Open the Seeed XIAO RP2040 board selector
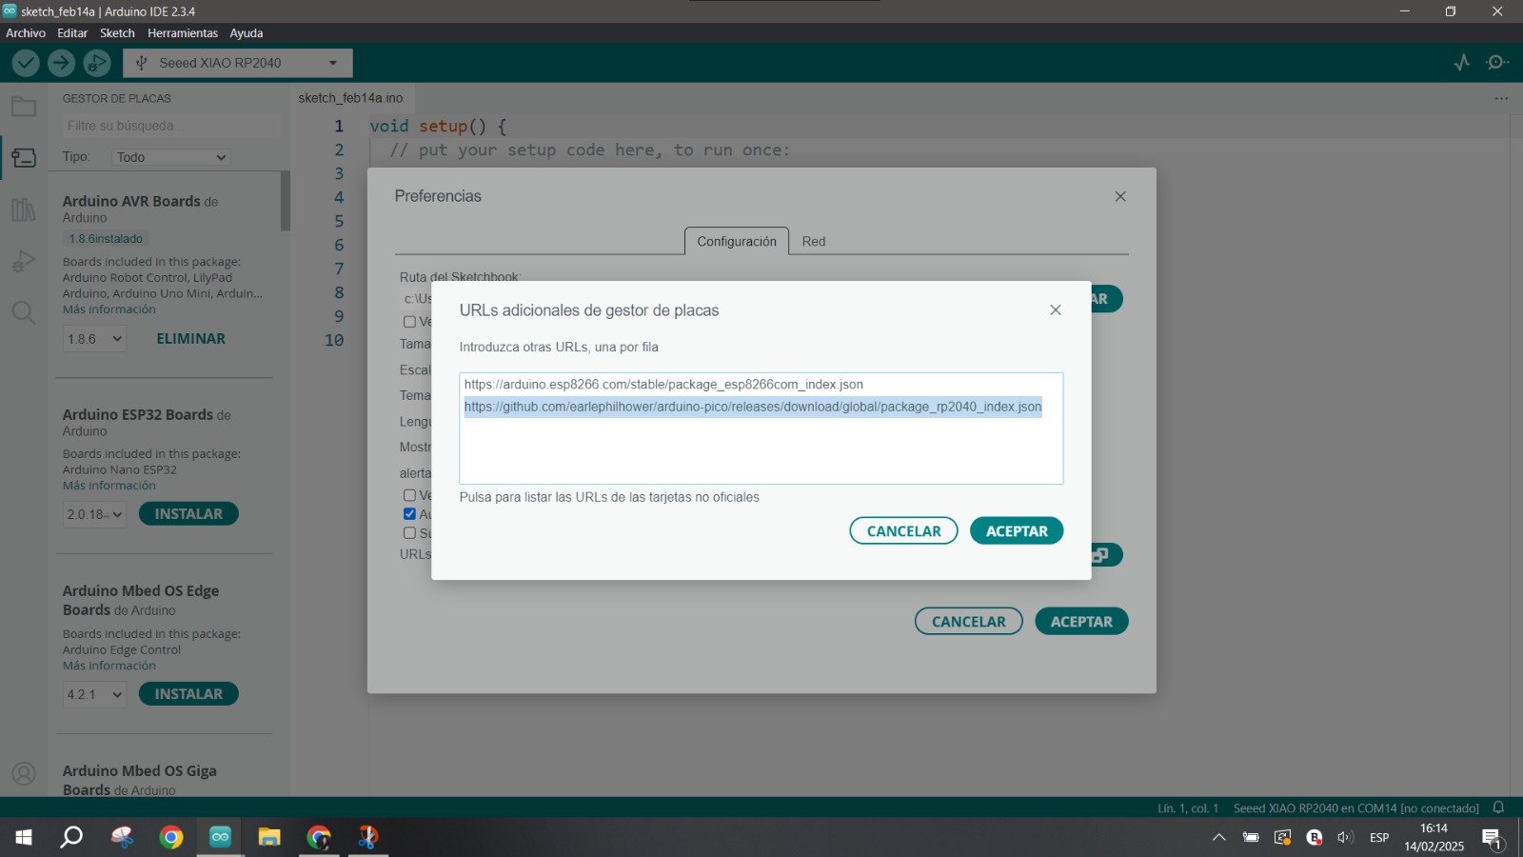 coord(238,63)
